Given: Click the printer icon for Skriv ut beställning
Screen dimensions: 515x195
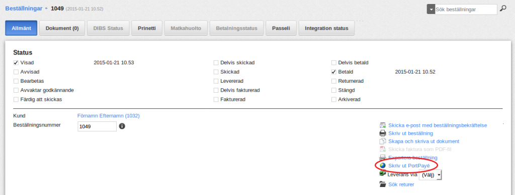Looking at the screenshot, I should tap(382, 133).
